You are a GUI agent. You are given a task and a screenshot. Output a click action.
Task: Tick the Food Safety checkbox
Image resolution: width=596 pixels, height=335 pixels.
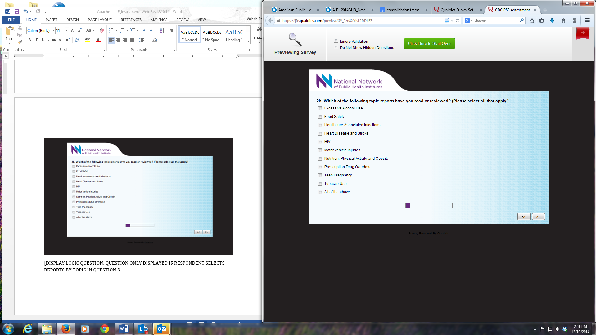pos(320,117)
